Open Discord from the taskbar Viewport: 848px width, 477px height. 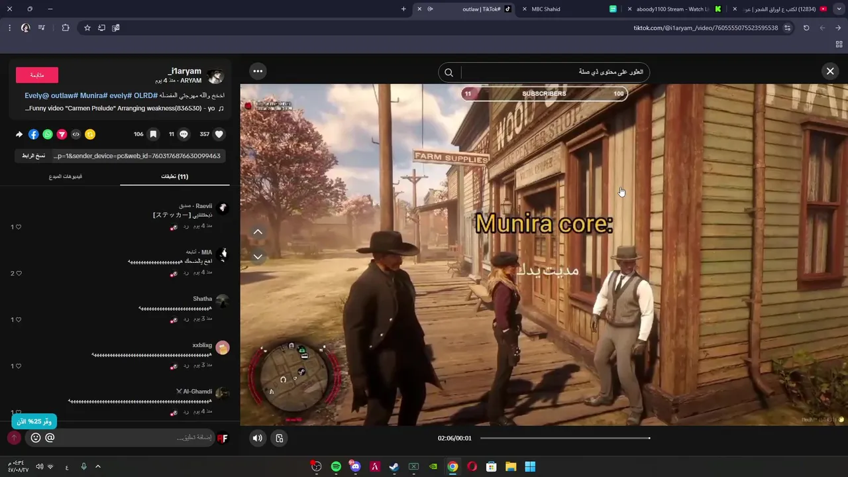[355, 466]
